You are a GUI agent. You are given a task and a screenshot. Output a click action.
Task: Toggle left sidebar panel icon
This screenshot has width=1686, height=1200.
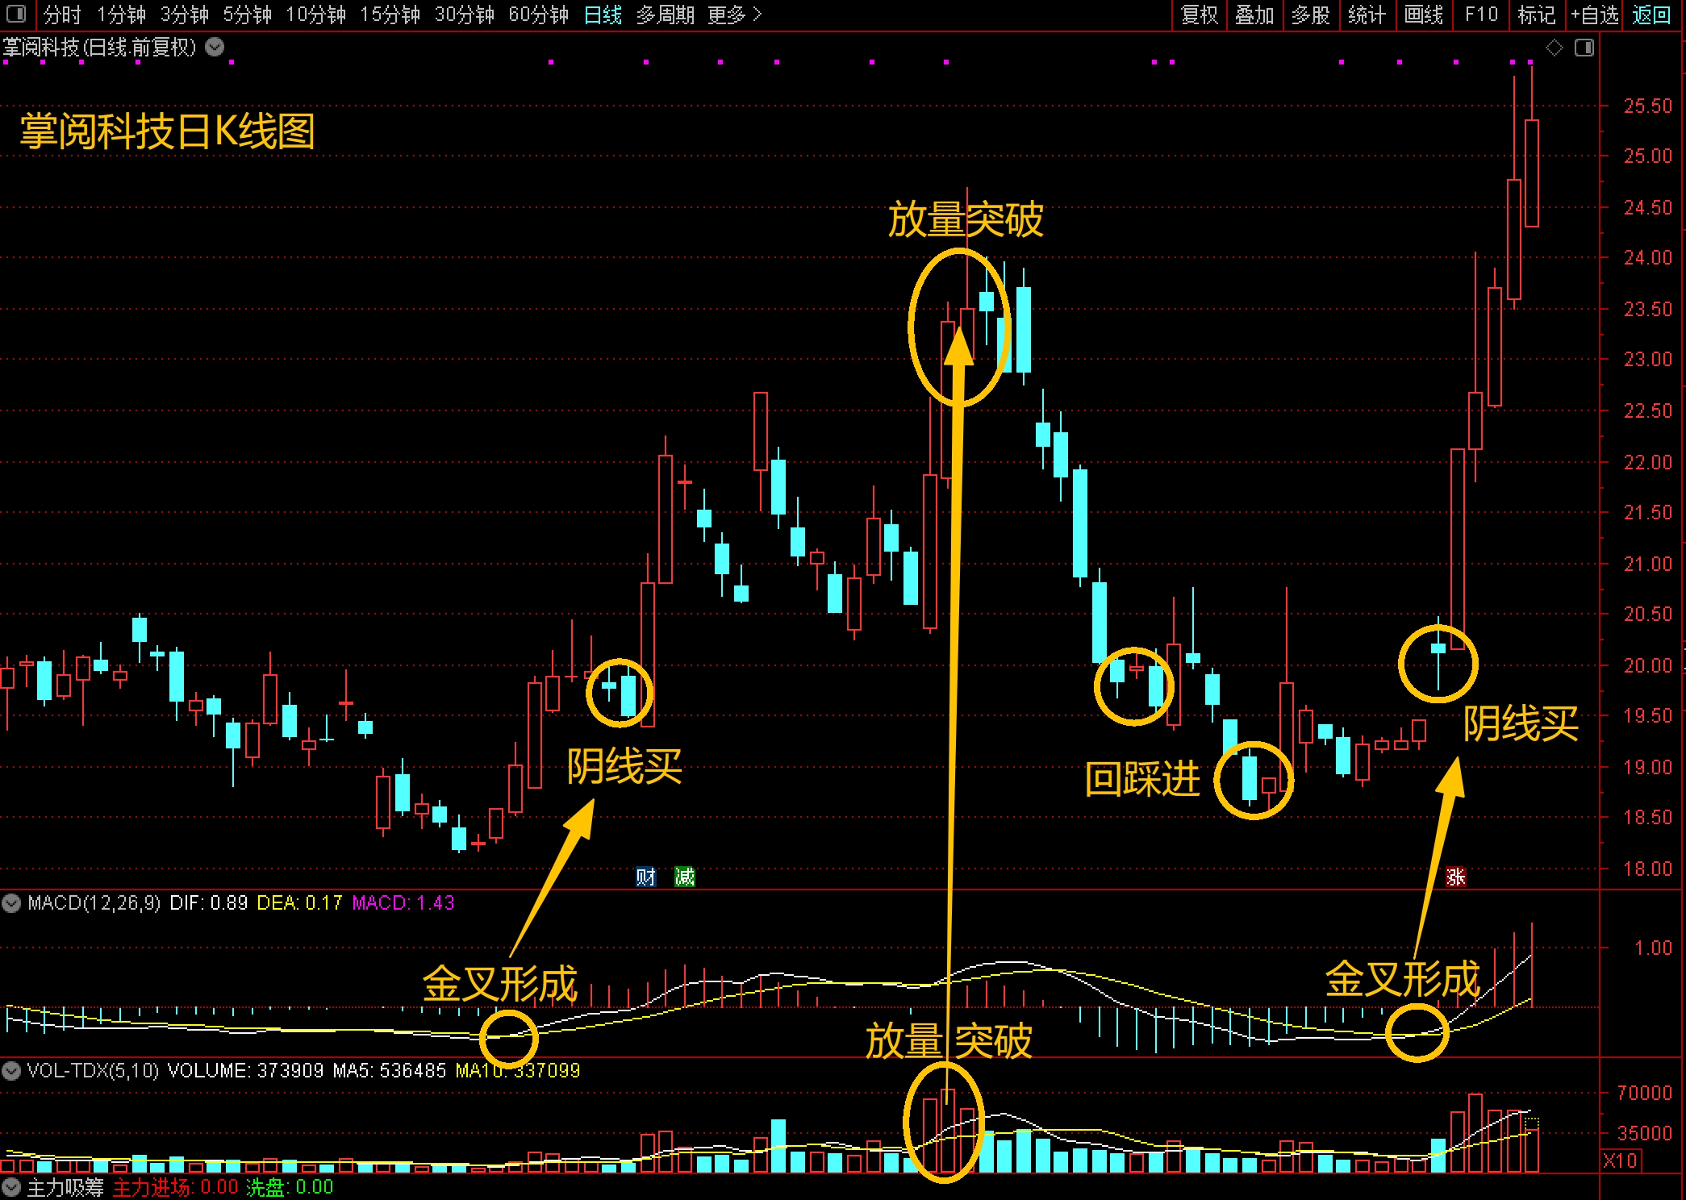16,14
